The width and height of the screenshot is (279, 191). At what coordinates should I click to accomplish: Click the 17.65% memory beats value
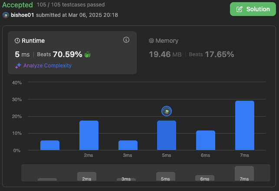pos(220,54)
